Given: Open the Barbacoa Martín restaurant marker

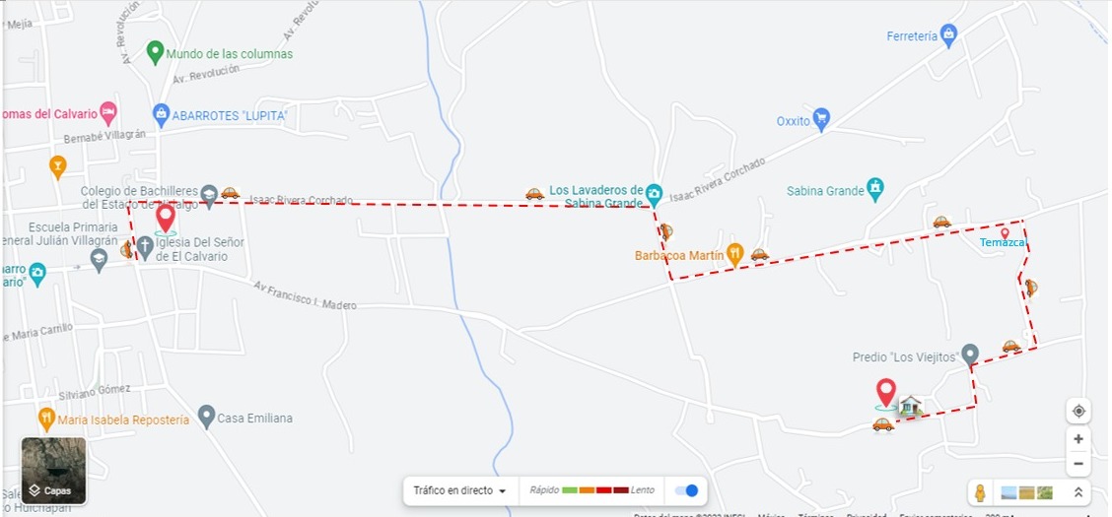Looking at the screenshot, I should click(x=735, y=254).
